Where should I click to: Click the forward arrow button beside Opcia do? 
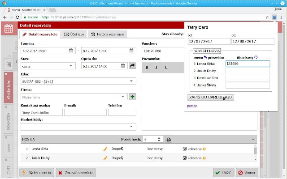[132, 65]
